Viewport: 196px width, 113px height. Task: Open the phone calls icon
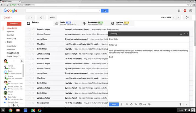(18, 106)
